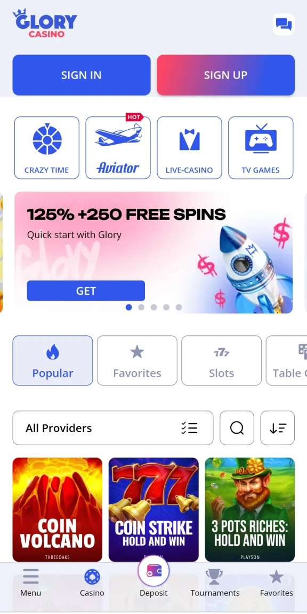Open the sort order icon
Viewport: 307px width, 614px height.
(278, 428)
